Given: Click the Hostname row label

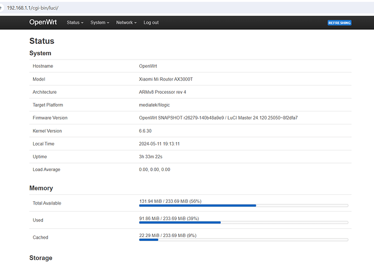Looking at the screenshot, I should pos(43,66).
